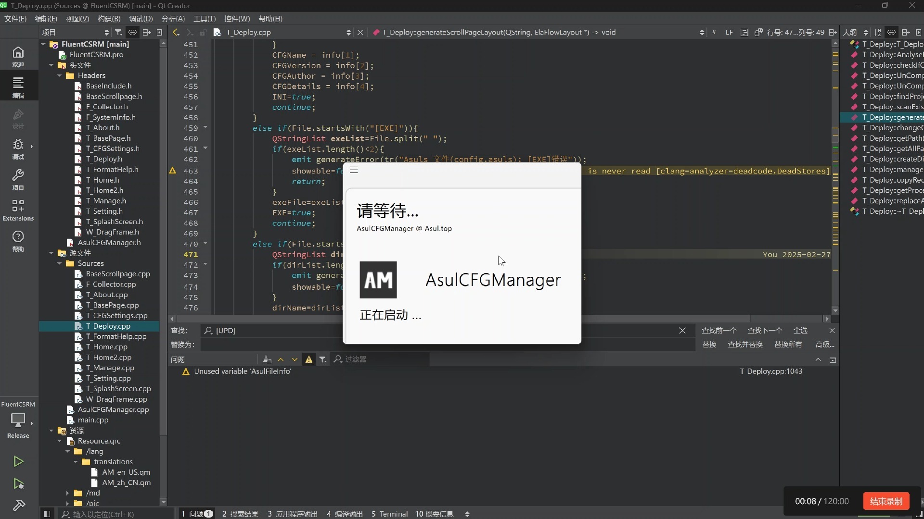Open the Welcome (欢迎) mode
This screenshot has height=519, width=924.
pos(18,56)
